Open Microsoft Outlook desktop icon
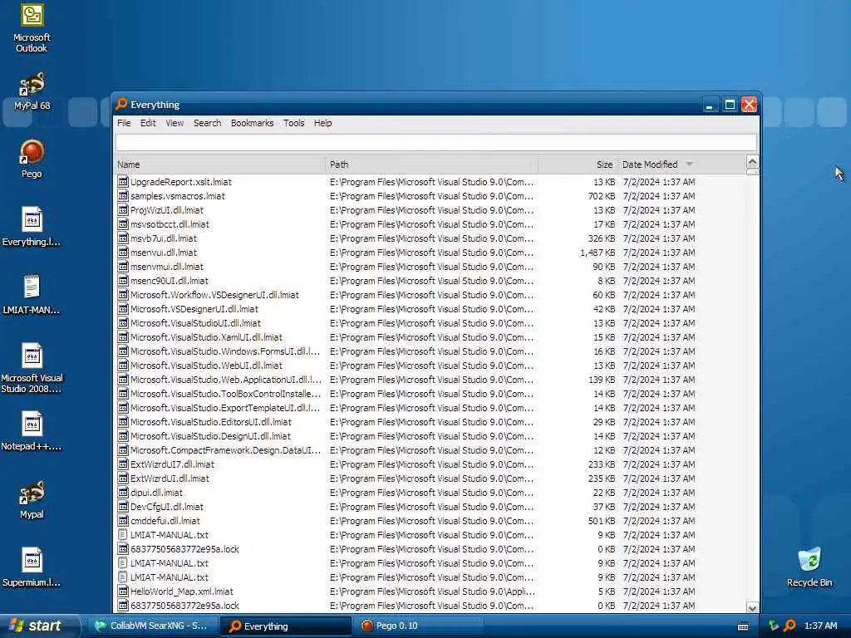Viewport: 851px width, 638px height. point(32,27)
